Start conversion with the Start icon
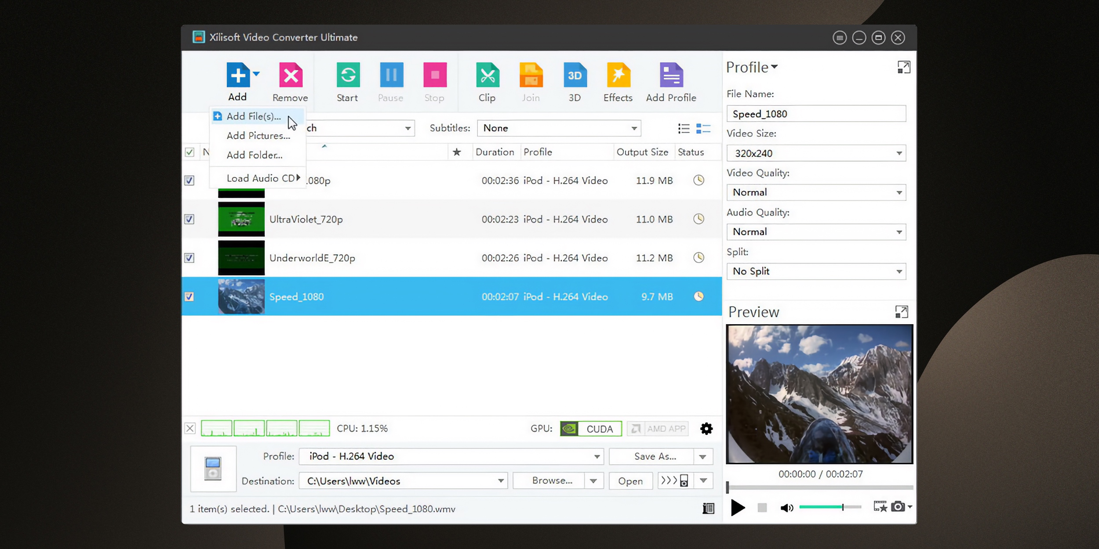 click(x=348, y=76)
